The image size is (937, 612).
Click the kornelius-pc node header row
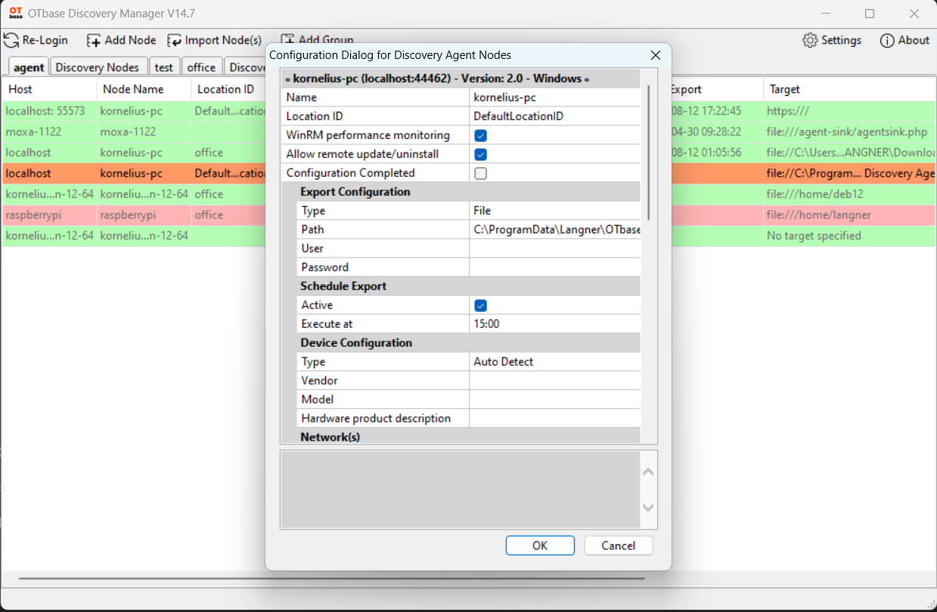(x=461, y=79)
